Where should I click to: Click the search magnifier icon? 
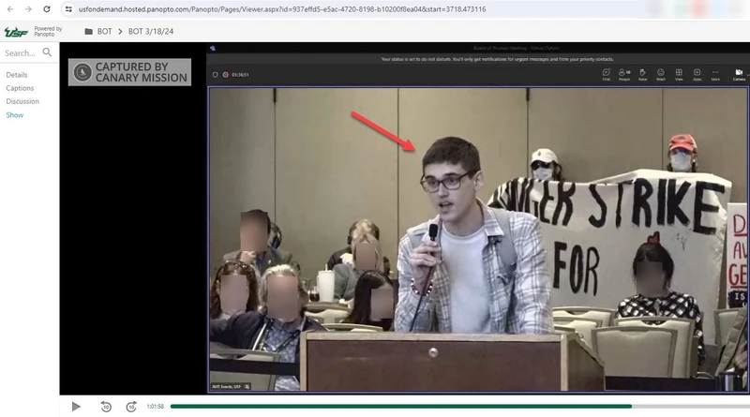point(48,52)
